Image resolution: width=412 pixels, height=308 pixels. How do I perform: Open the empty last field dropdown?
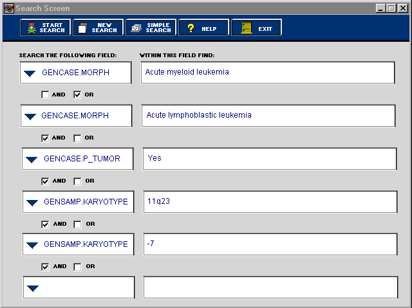click(33, 288)
